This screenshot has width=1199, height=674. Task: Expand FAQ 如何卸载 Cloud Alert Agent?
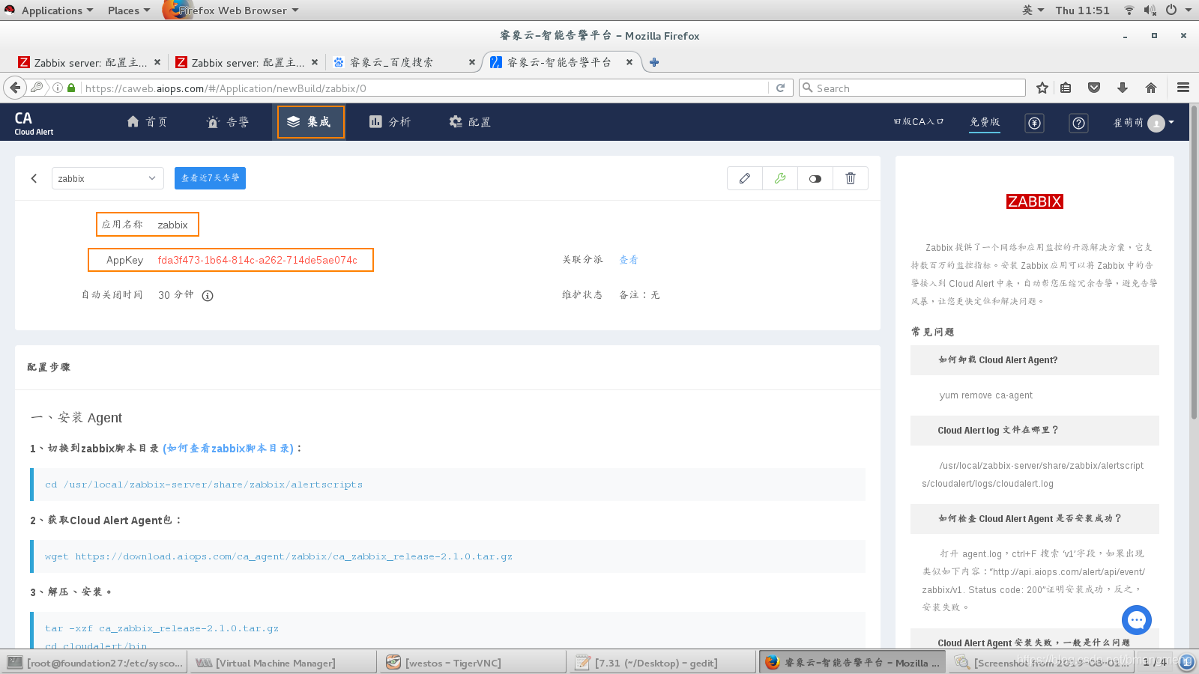[x=1035, y=360]
